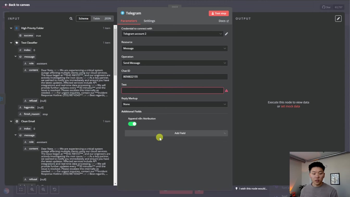The height and width of the screenshot is (197, 350).
Task: Go back to canvas via arrow link
Action: [17, 5]
